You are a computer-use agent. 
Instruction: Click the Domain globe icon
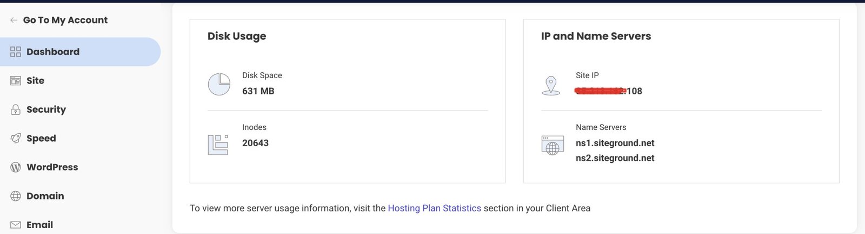click(x=16, y=196)
